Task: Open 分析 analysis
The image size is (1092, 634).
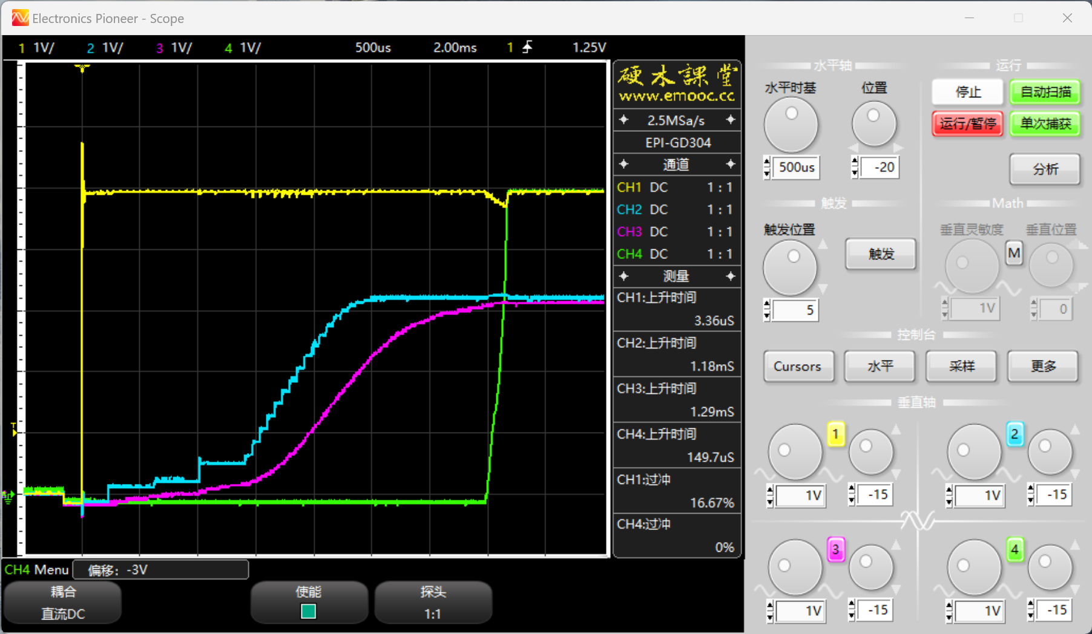Action: (x=1045, y=169)
